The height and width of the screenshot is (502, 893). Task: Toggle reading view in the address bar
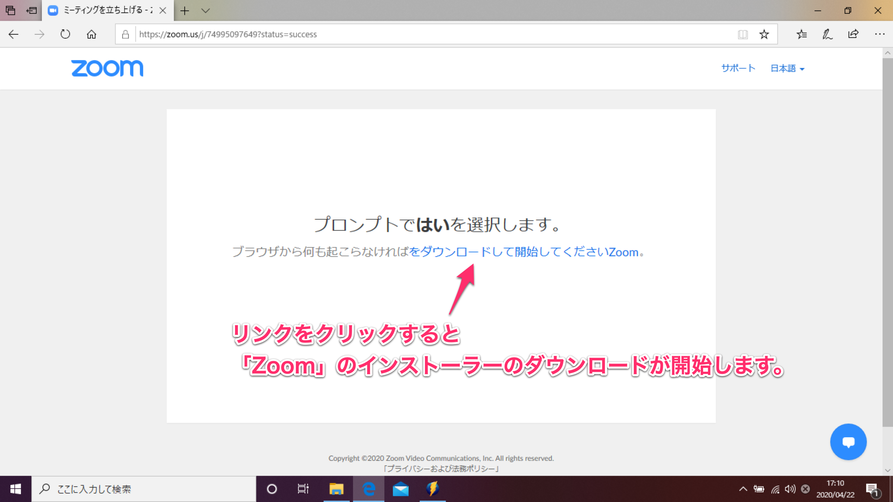click(x=743, y=34)
